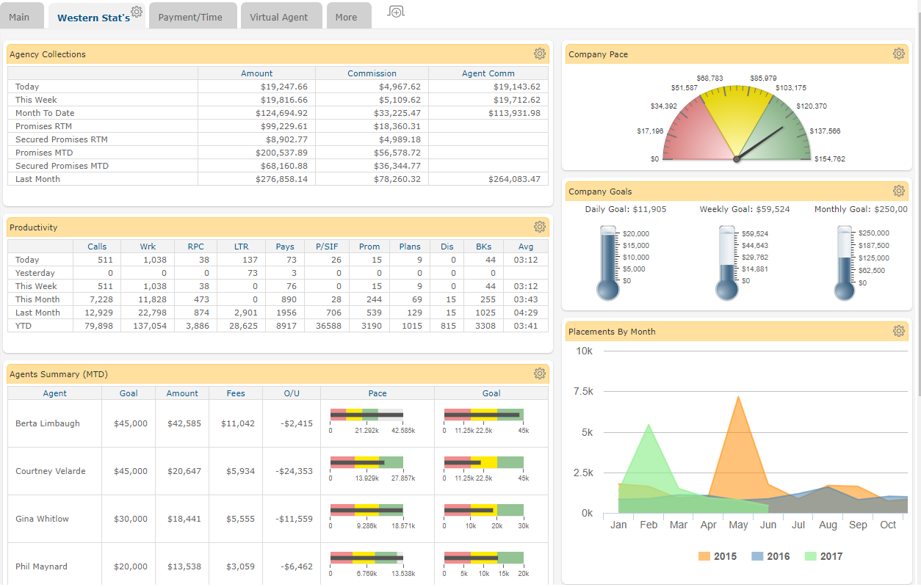Click the add new tab icon

coord(396,12)
